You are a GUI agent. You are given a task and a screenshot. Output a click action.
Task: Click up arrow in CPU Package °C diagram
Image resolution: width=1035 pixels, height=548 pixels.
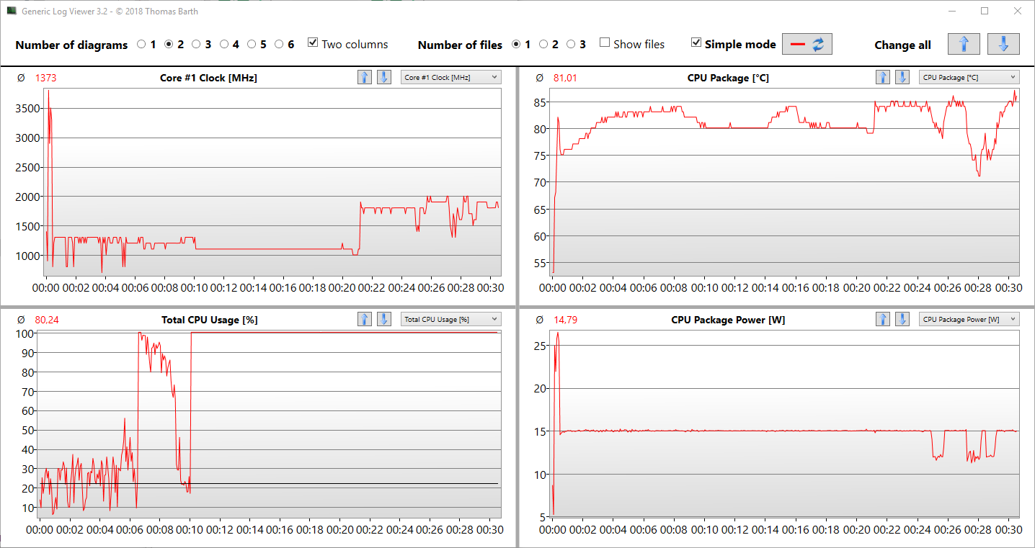click(x=883, y=77)
